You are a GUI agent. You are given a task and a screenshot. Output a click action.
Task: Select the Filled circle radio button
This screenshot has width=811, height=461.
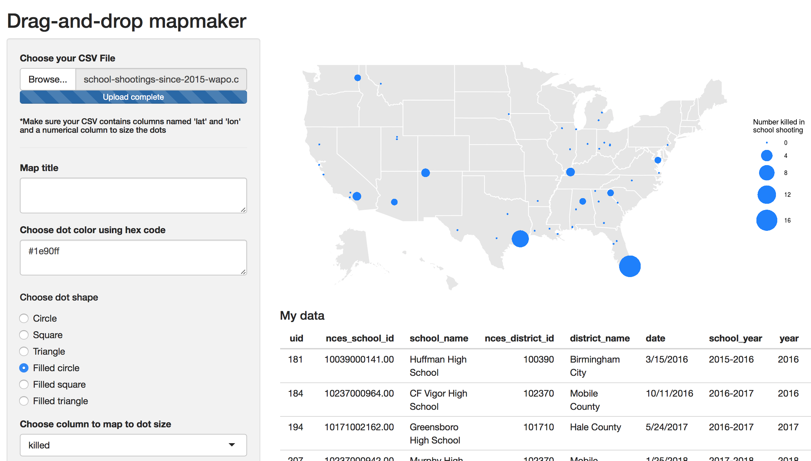24,368
